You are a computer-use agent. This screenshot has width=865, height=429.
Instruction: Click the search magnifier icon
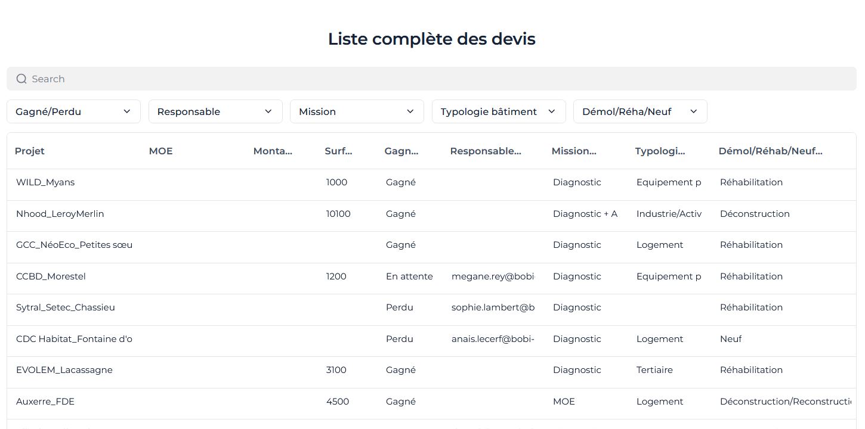pos(21,79)
